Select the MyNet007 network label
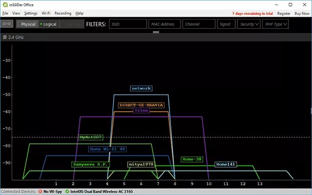Image resolution: width=312 pixels, height=195 pixels. (91, 137)
